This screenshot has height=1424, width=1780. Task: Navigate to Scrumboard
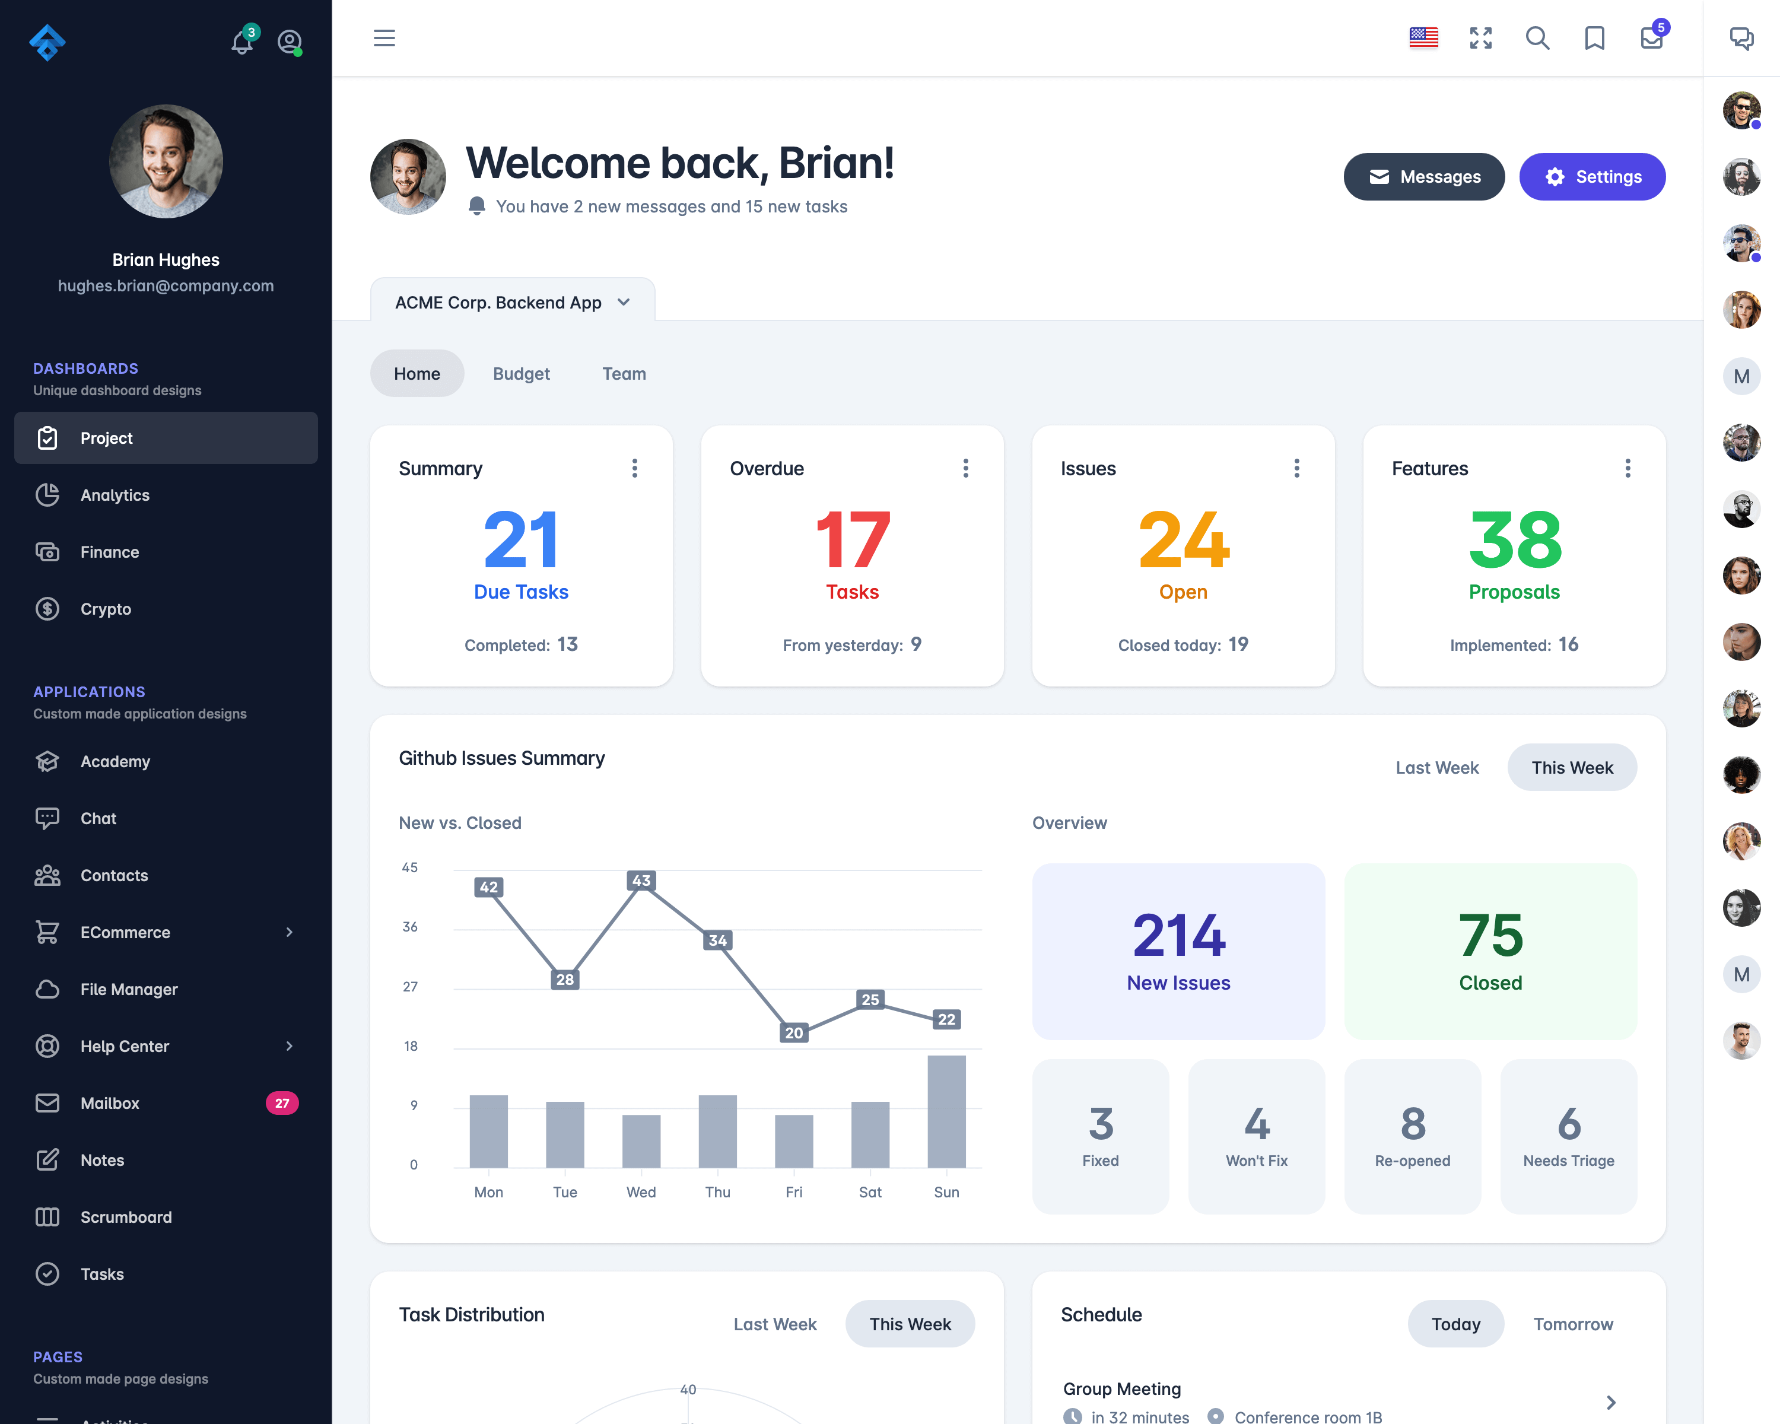126,1218
